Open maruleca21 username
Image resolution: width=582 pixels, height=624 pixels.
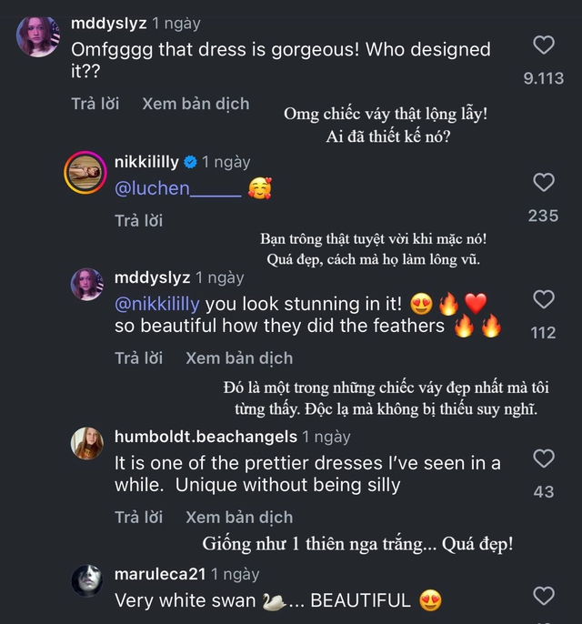pos(160,575)
